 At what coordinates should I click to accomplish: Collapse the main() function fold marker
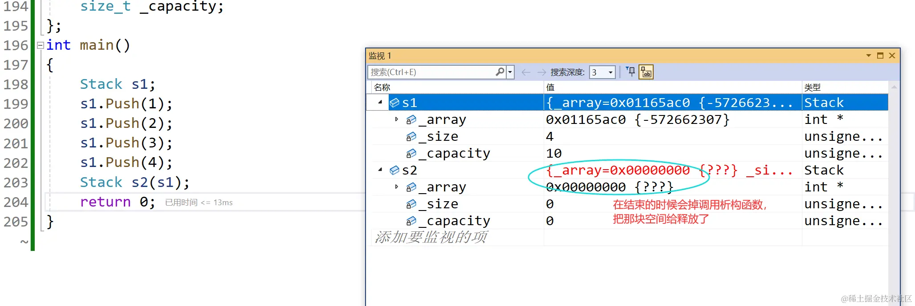pyautogui.click(x=40, y=45)
